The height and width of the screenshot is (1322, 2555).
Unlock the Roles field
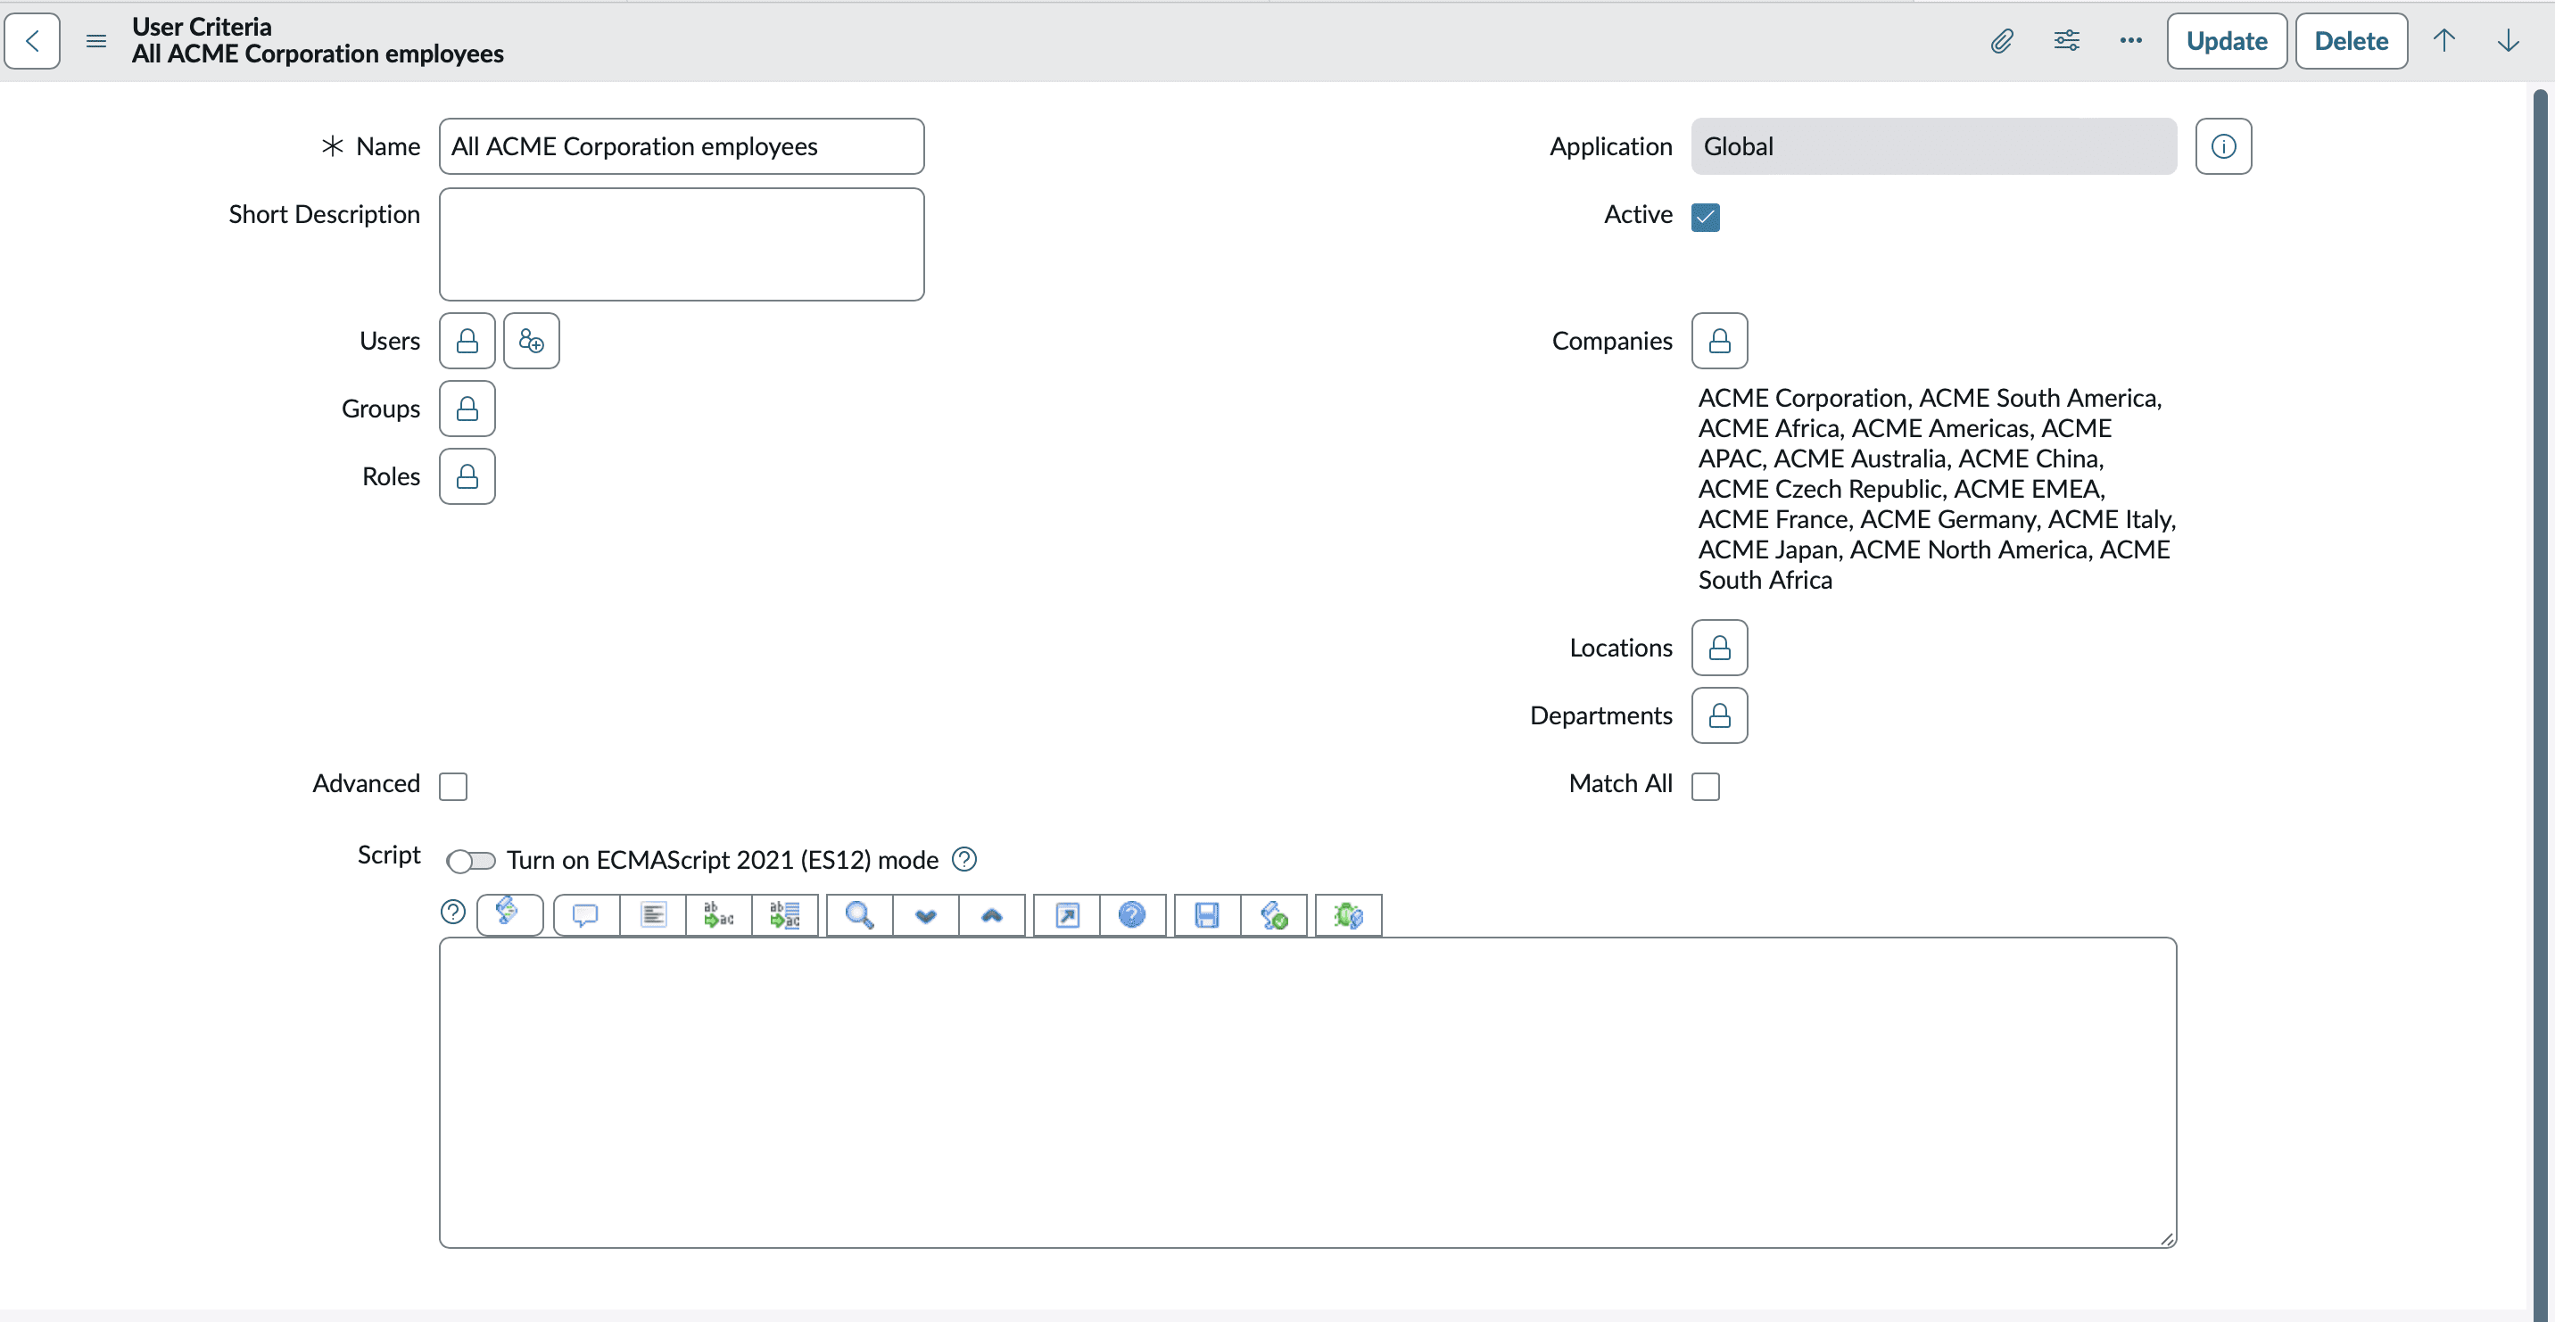point(467,477)
